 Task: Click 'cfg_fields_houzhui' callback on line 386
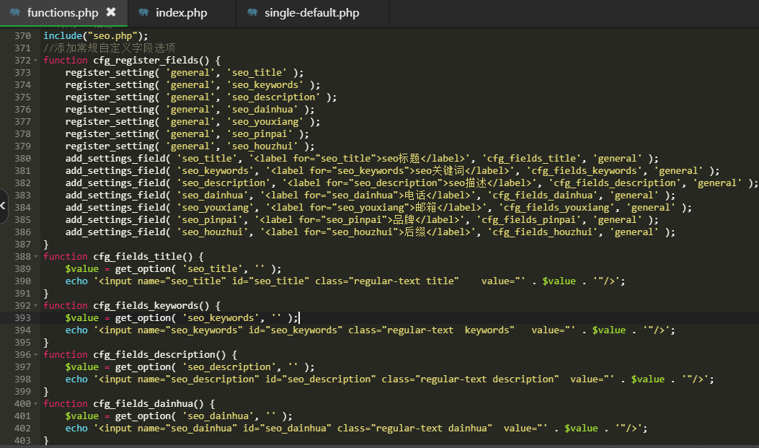pyautogui.click(x=543, y=232)
